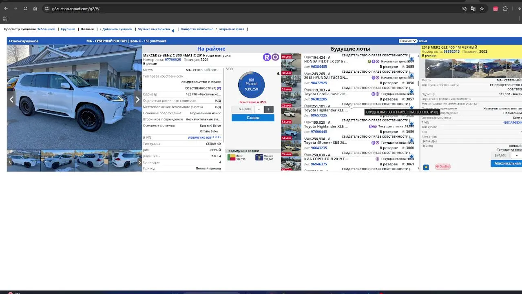Open the VIN link WDDWF4KB1GR
This screenshot has height=294, width=522.
point(204,138)
